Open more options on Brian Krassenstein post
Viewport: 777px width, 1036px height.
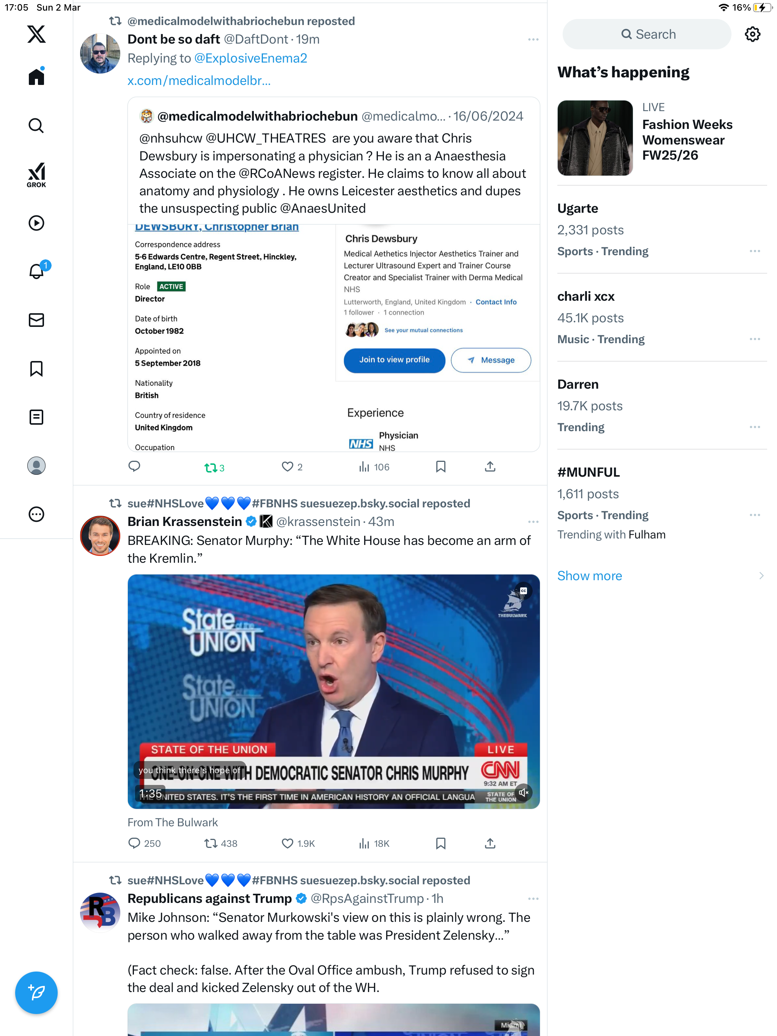(x=533, y=521)
